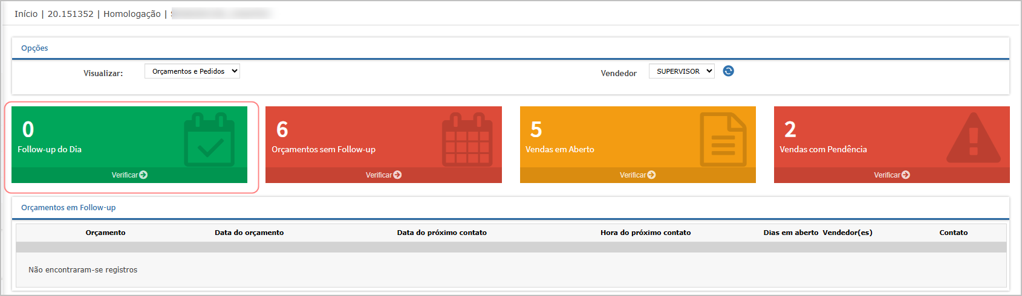Click the 'Vendedor' label in Opções

click(x=619, y=73)
